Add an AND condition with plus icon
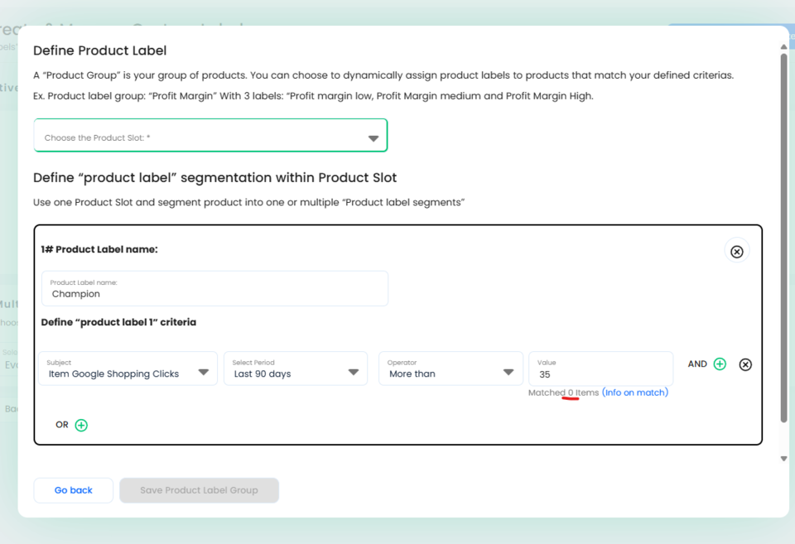Screen dimensions: 795x544 [x=720, y=364]
